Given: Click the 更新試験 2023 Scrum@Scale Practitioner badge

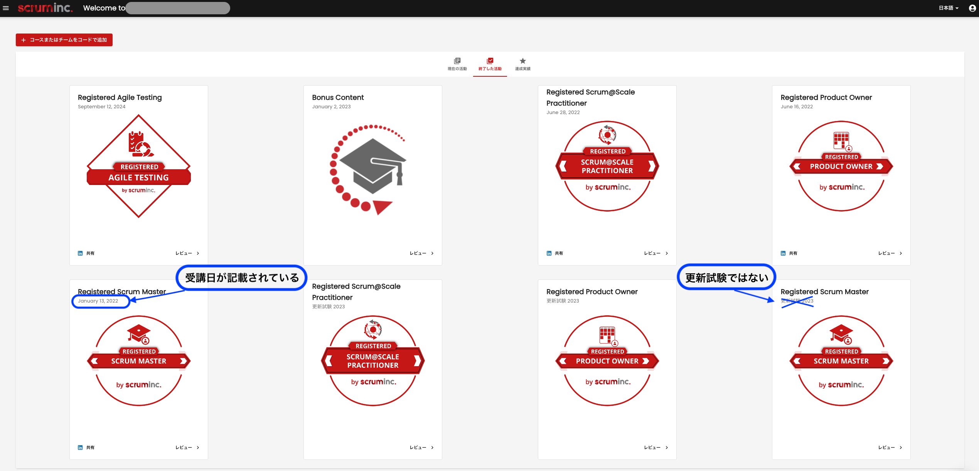Looking at the screenshot, I should pyautogui.click(x=373, y=361).
